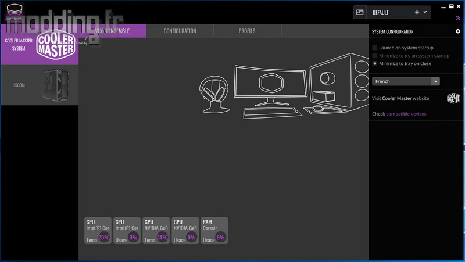Click Cooler Master hexagon logo in panel
Image resolution: width=465 pixels, height=262 pixels.
tap(453, 98)
